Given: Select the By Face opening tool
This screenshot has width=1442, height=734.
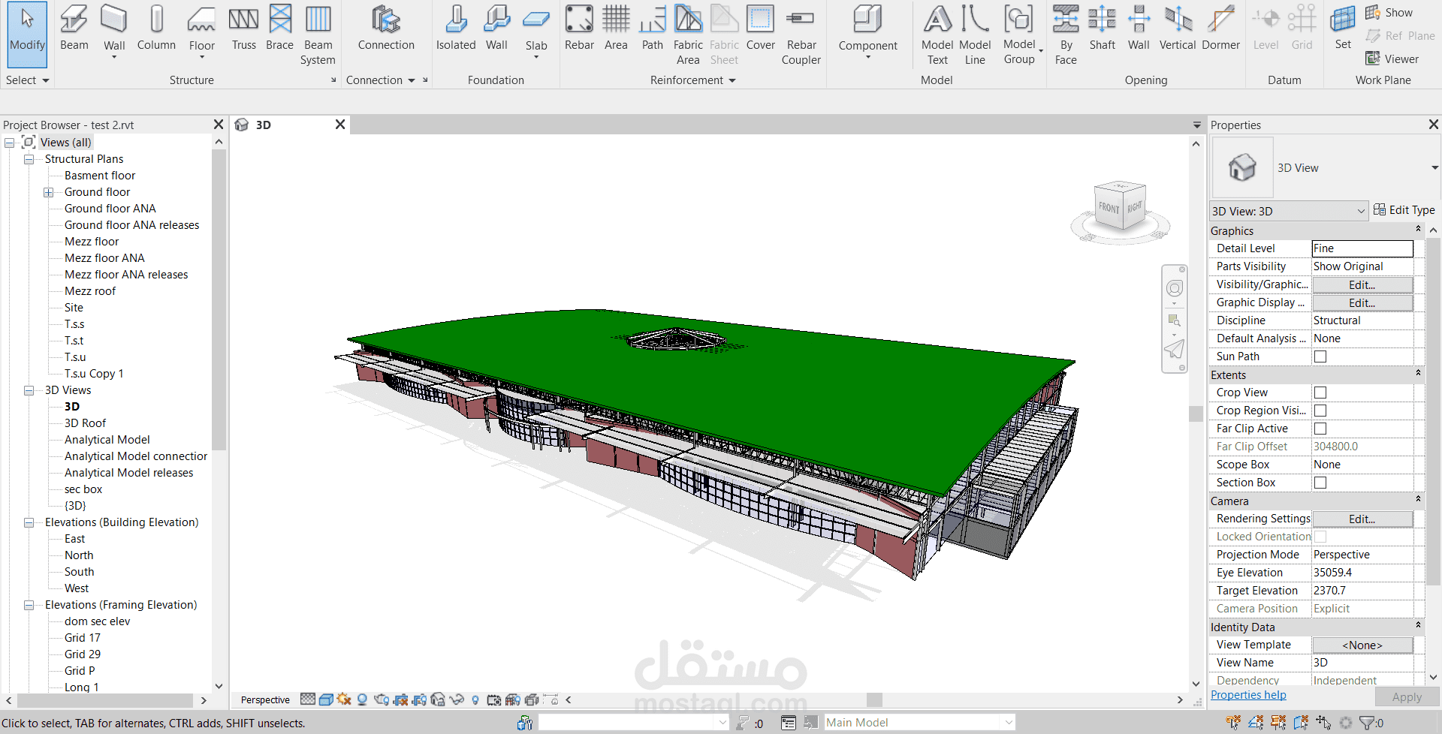Looking at the screenshot, I should pyautogui.click(x=1066, y=35).
